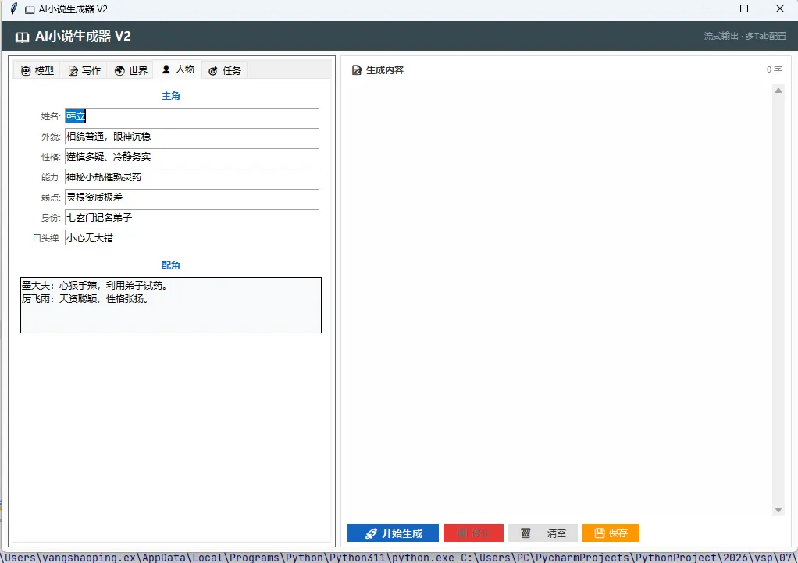This screenshot has width=798, height=563.
Task: Click the 口头禅 input field
Action: pos(192,238)
